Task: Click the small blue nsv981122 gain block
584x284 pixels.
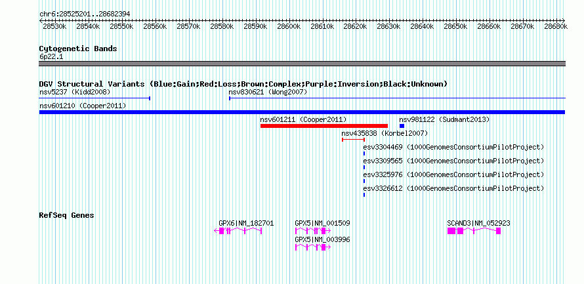Action: (402, 126)
